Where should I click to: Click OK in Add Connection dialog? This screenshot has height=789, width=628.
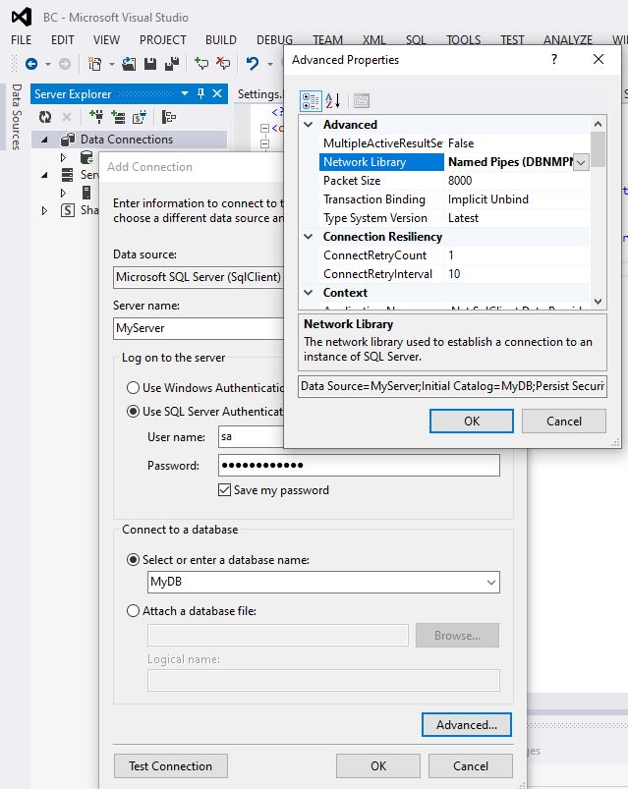pyautogui.click(x=378, y=765)
